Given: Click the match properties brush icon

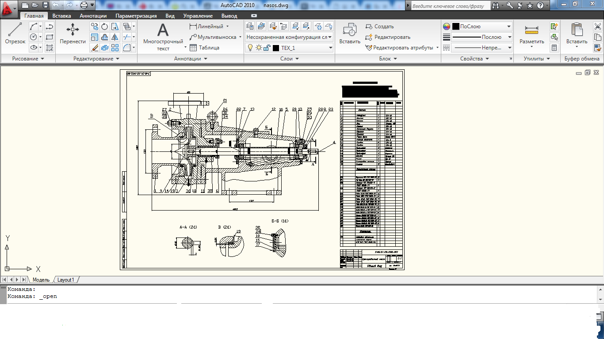Looking at the screenshot, I should (x=598, y=48).
